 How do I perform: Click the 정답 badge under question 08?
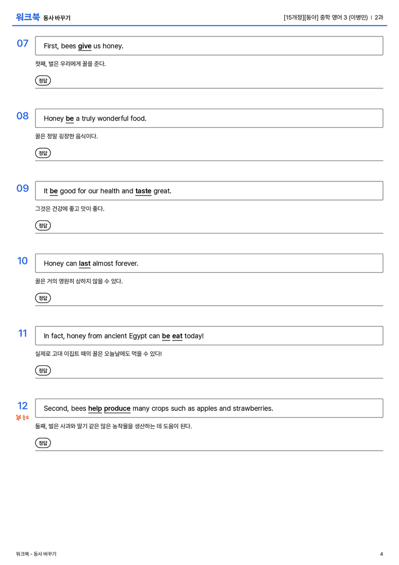43,153
